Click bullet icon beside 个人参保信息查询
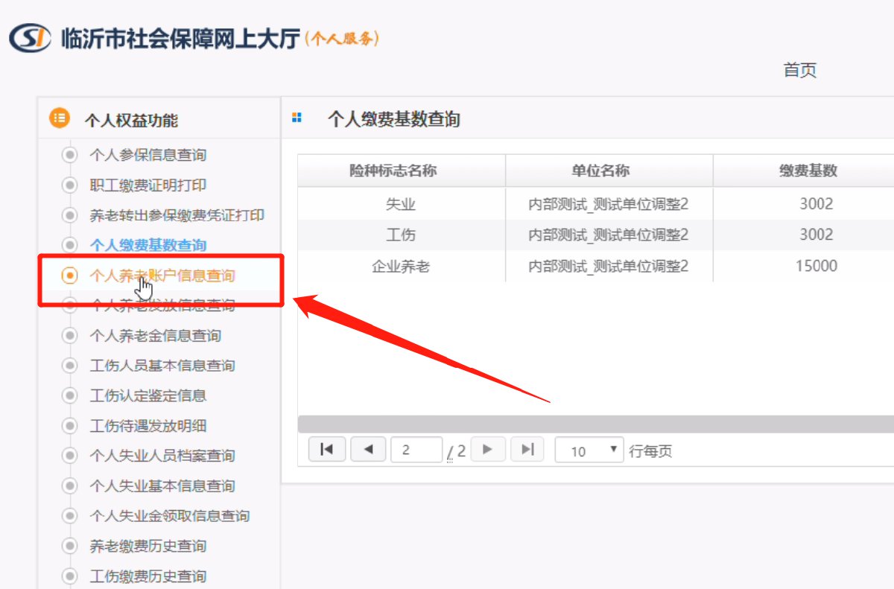The width and height of the screenshot is (894, 589). tap(70, 155)
